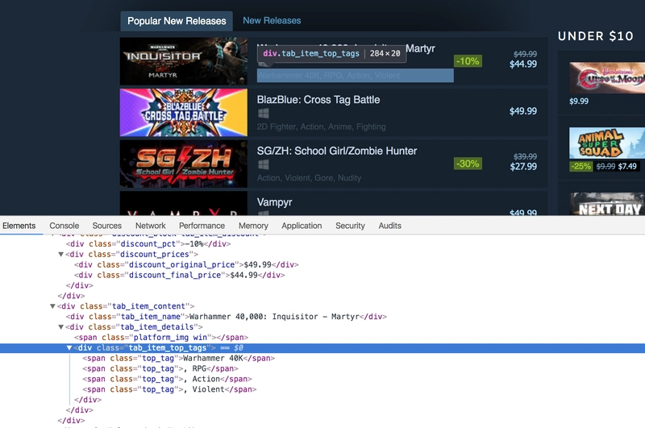Viewport: 645px width, 428px height.
Task: Click BlazBlue tags '2D Fighter, Action, Anime, Fighting'
Action: pos(321,127)
